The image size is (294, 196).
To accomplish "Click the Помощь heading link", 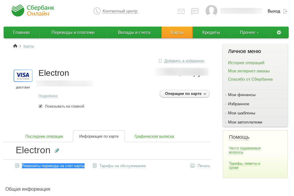I will pyautogui.click(x=239, y=137).
